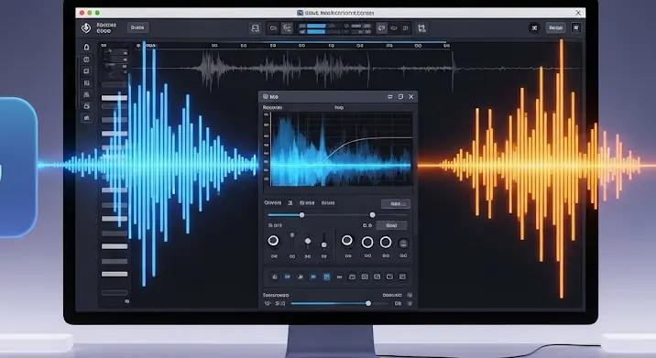Switch to the second tab above the spectrum graph
Image resolution: width=656 pixels, height=358 pixels.
(x=339, y=107)
